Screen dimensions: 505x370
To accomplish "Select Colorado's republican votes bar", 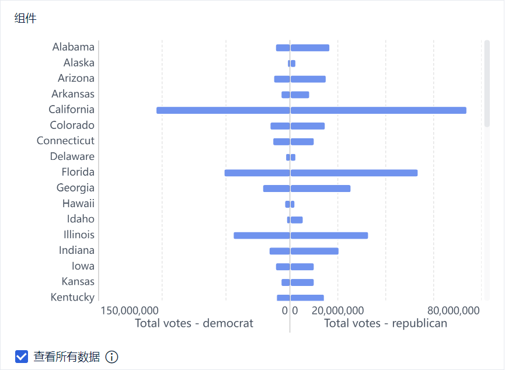I will tap(308, 126).
